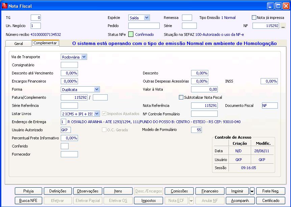This screenshot has width=291, height=207.
Task: Open the arrow beside the Imprimir button
Action: click(252, 191)
